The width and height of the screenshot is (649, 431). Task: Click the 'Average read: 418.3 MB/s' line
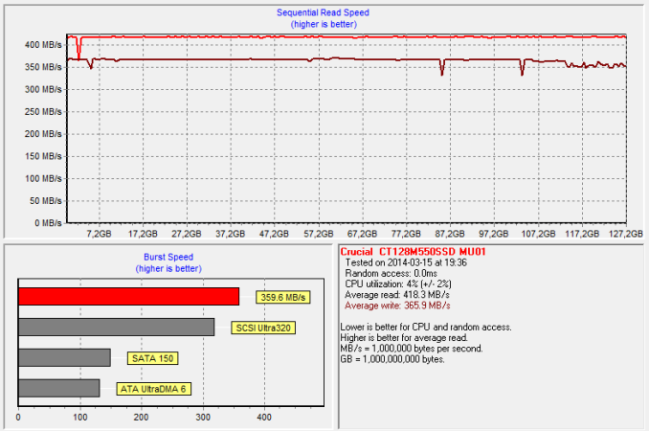[x=397, y=295]
